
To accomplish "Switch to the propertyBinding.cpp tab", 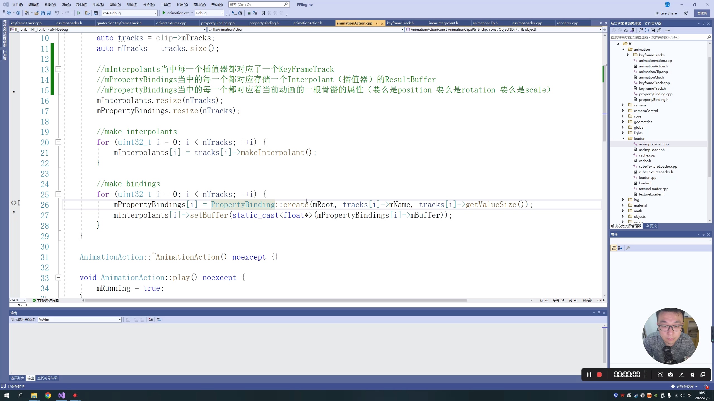I will (218, 23).
